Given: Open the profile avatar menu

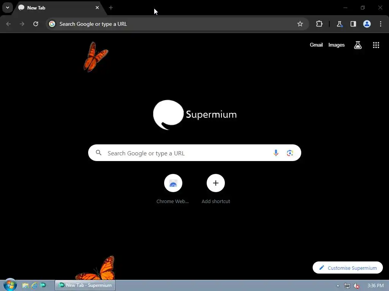Looking at the screenshot, I should click(367, 24).
